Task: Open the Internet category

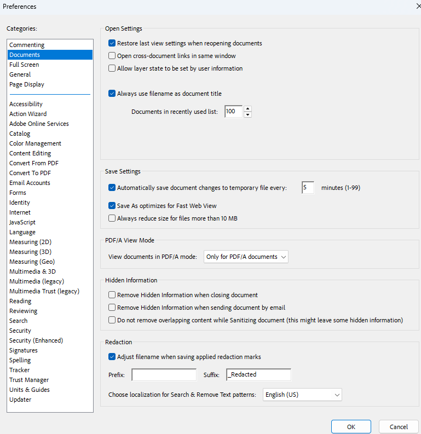Action: click(x=50, y=212)
